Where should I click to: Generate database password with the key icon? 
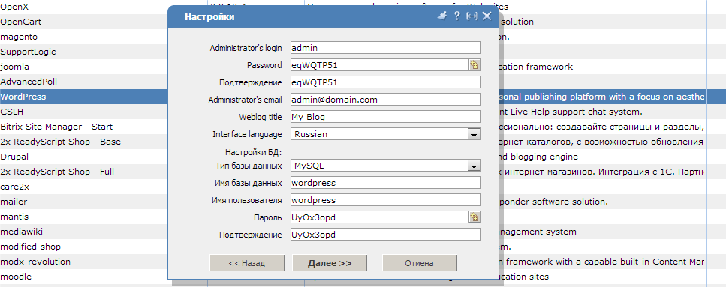pyautogui.click(x=474, y=217)
